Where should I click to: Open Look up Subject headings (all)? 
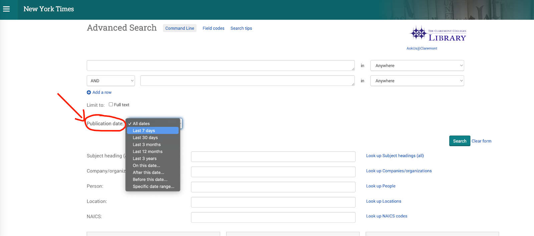point(395,156)
